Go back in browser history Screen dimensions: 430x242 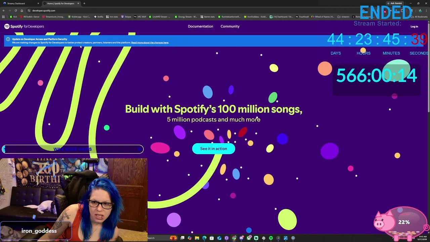(x=4, y=10)
